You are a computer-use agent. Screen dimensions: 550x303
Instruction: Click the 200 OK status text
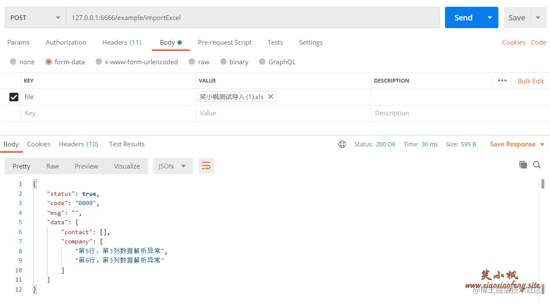coord(386,144)
